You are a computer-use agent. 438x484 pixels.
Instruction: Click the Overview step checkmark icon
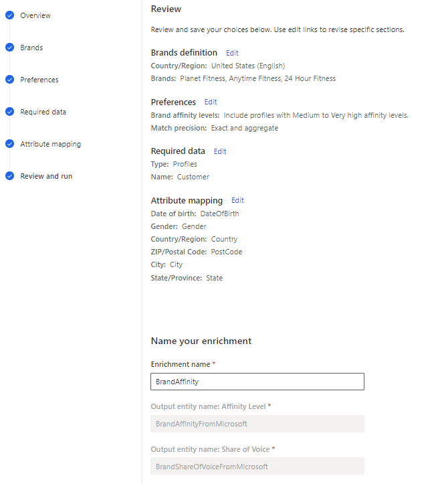point(9,15)
